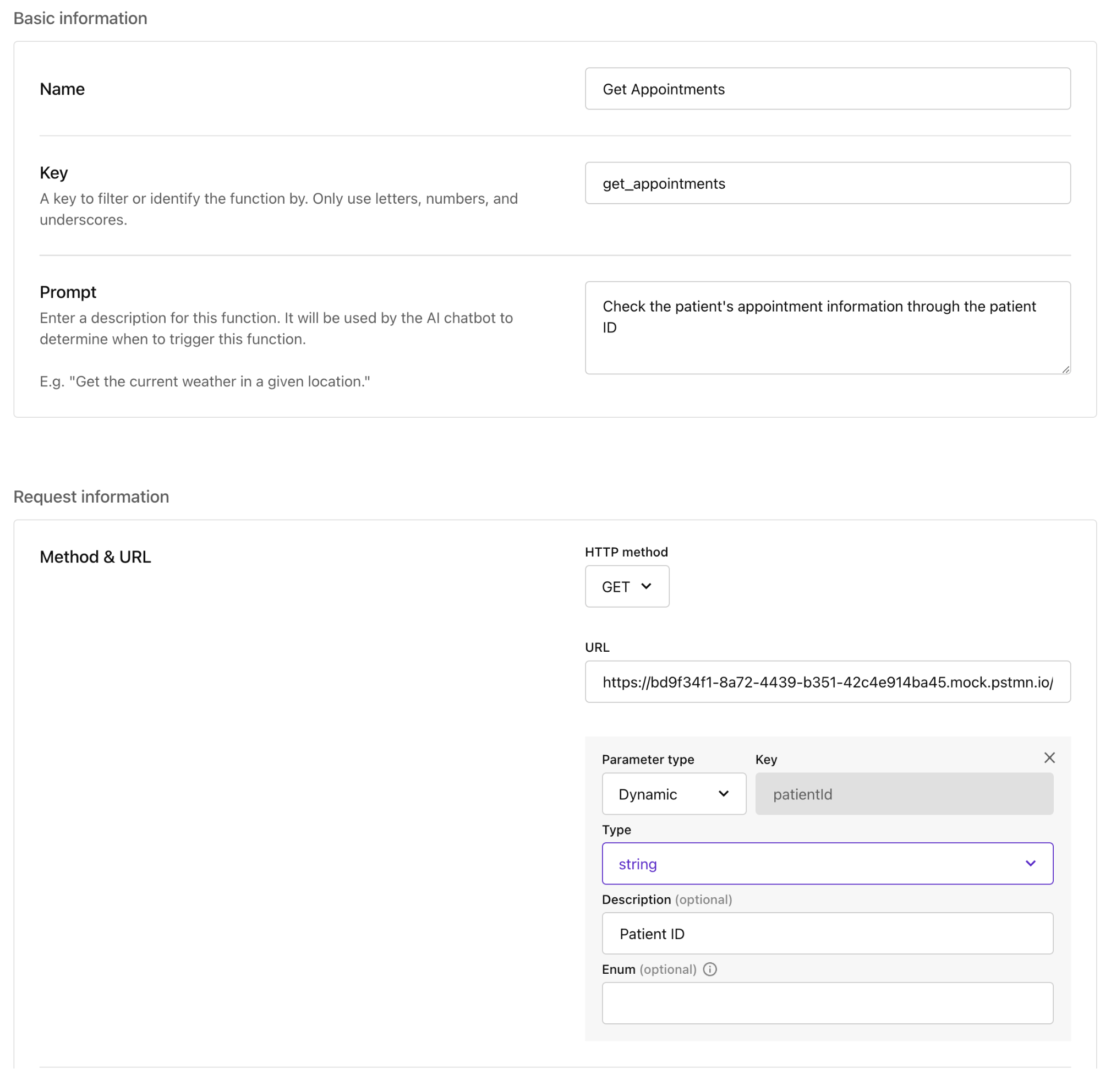Click the disabled patientId key field

click(x=904, y=794)
